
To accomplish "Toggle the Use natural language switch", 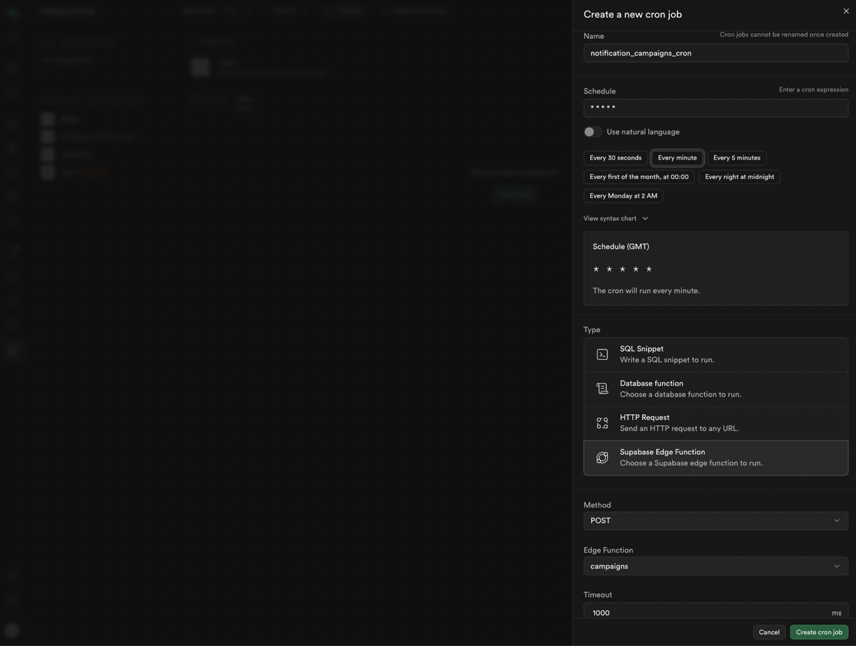I will pos(593,132).
